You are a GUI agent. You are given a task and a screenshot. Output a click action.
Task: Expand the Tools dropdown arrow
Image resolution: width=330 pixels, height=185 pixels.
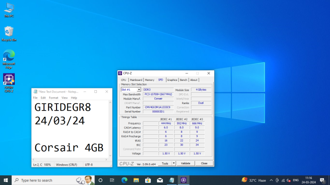pos(174,163)
